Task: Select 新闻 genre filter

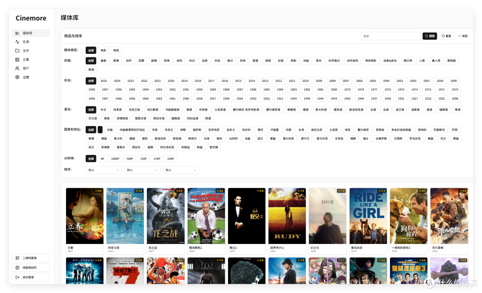Action: 91,69
